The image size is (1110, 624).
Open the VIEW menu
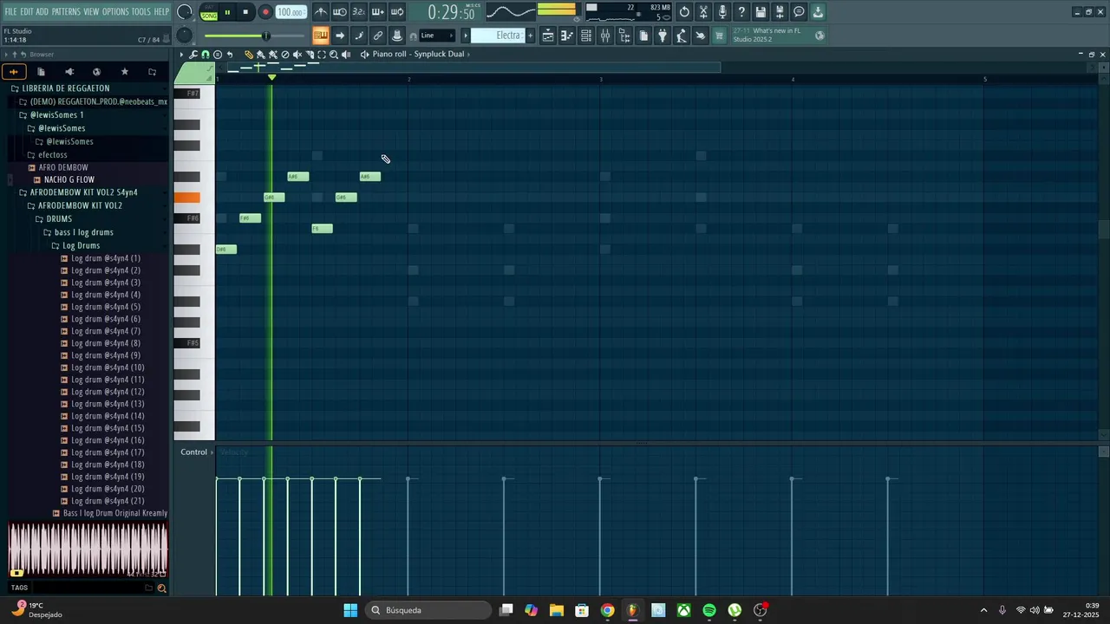click(91, 11)
